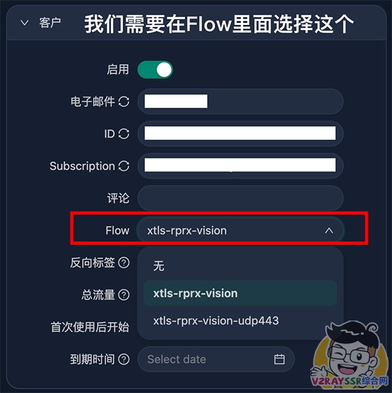
Task: Show help for 反向标签 question icon
Action: [x=124, y=262]
